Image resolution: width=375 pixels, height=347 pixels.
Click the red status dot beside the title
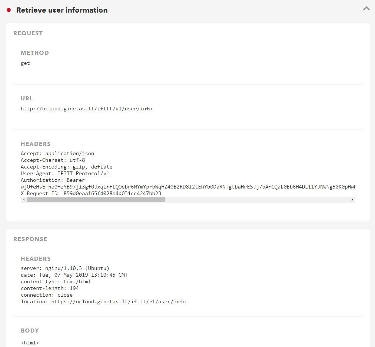tap(9, 10)
